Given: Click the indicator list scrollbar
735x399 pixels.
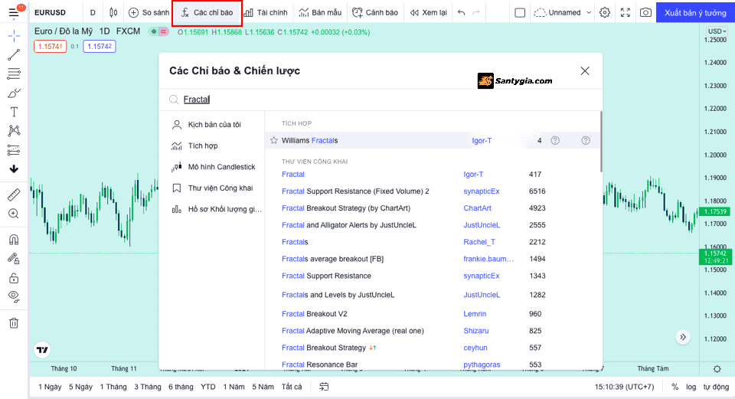Looking at the screenshot, I should point(600,142).
